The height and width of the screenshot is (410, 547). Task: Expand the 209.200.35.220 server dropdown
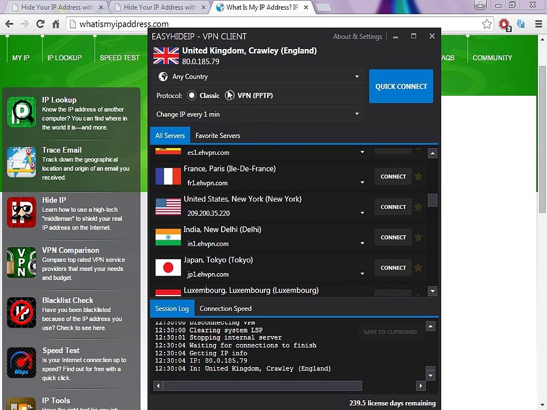point(362,212)
